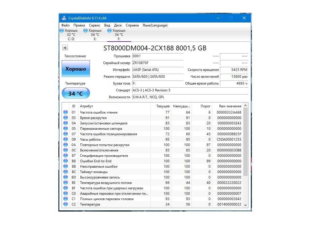Click the serial number field ZR10B70F
320x226 pixels.
(x=158, y=63)
